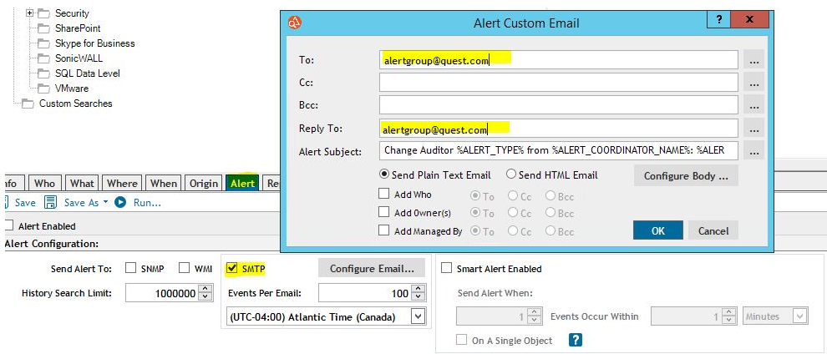827x354 pixels.
Task: Select the Send HTML Email radio button
Action: click(511, 174)
